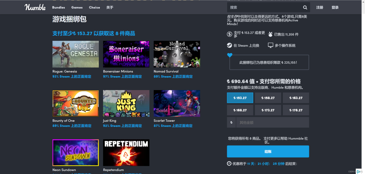Viewport: 365px width, 174px height.
Task: Click the Scarlet Tower title text
Action: pos(164,120)
